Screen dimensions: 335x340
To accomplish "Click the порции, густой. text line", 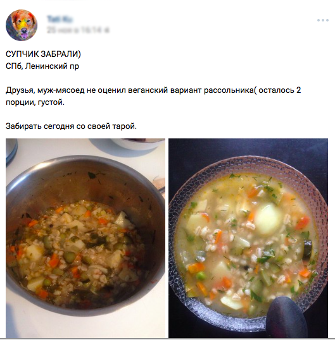I will click(35, 102).
